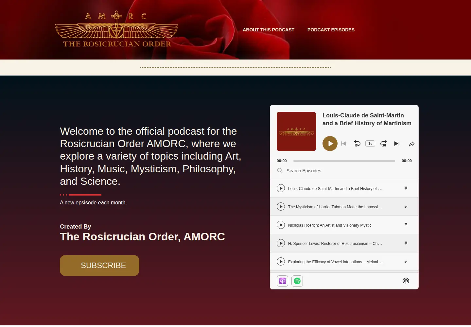The image size is (471, 327).
Task: Change the 1x playback speed
Action: 370,144
